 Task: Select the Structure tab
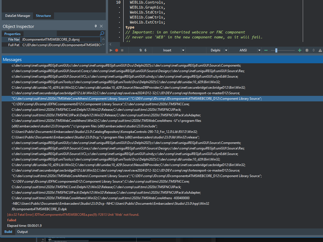click(x=43, y=16)
